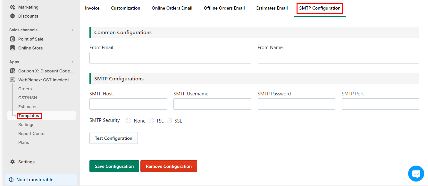Select the Point of Sale icon
428x186 pixels.
pos(13,39)
